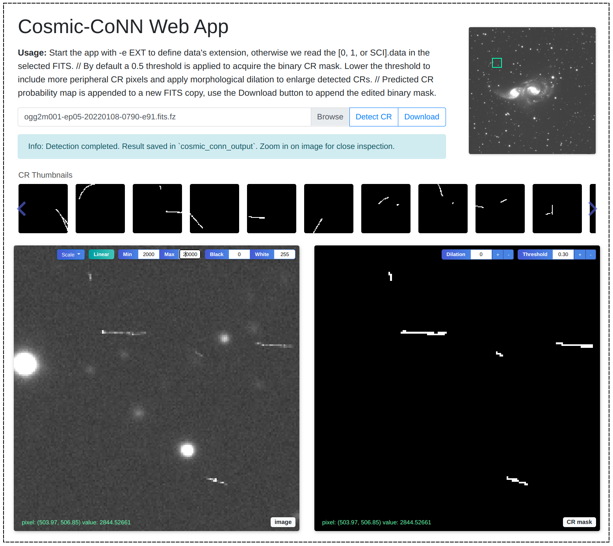This screenshot has width=613, height=546.
Task: Click the 'Detection completed' info message
Action: pyautogui.click(x=232, y=147)
